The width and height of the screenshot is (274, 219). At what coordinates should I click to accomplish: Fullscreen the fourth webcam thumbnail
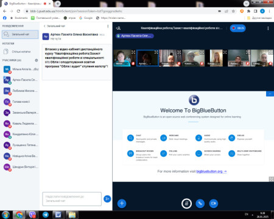202,52
